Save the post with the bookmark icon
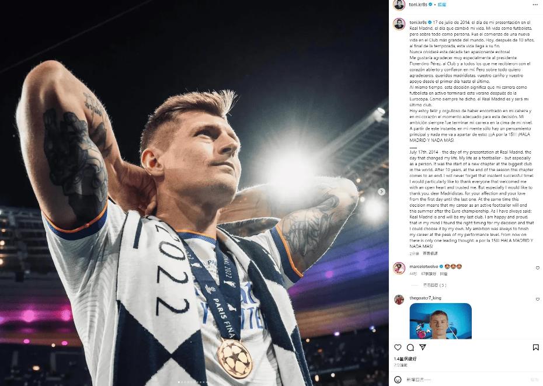This screenshot has height=386, width=543. (535, 347)
